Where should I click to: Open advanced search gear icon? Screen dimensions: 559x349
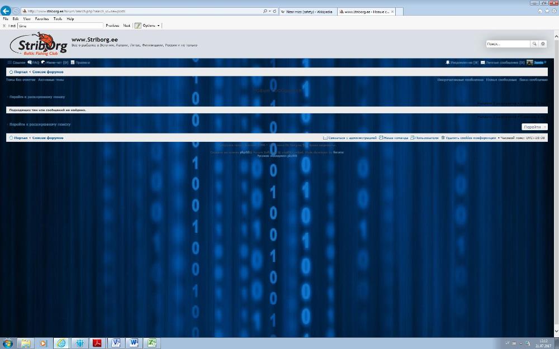[543, 44]
